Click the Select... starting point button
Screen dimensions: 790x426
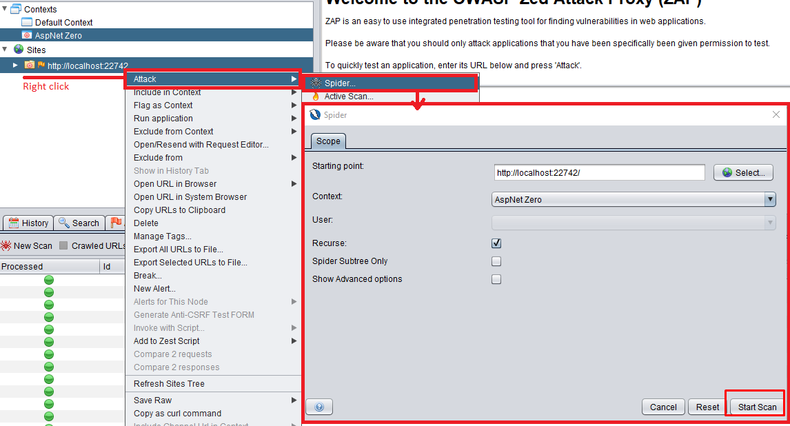point(743,173)
